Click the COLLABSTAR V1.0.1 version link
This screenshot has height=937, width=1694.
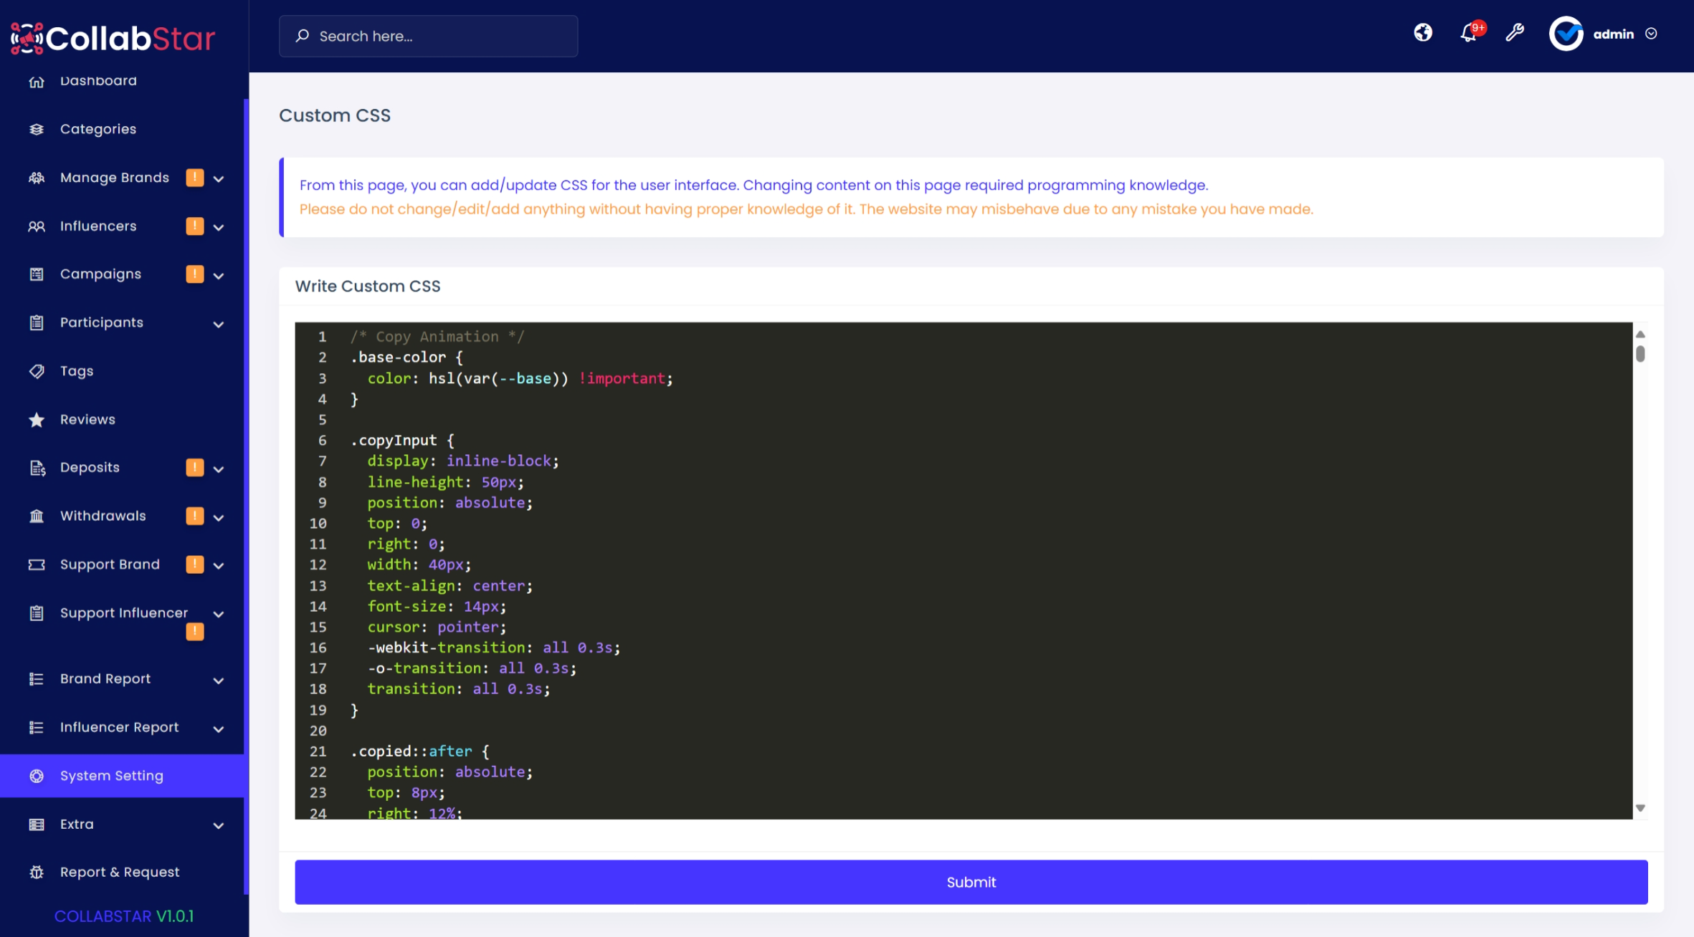124,916
